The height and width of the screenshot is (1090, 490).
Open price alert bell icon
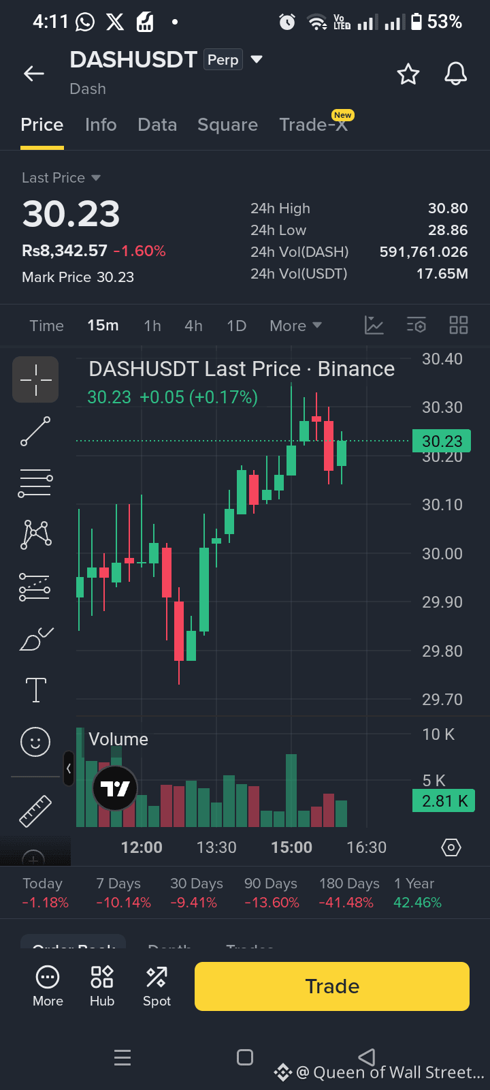click(456, 74)
